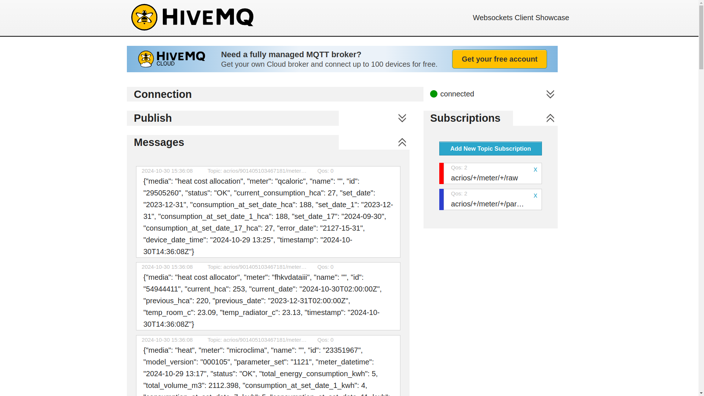704x396 pixels.
Task: Click the green connected status icon
Action: pos(433,94)
